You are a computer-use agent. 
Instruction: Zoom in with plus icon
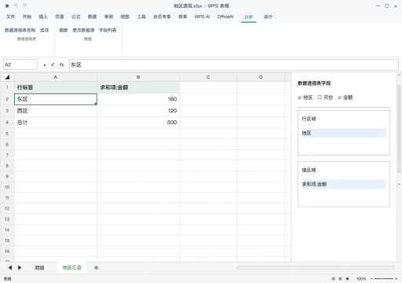click(397, 279)
